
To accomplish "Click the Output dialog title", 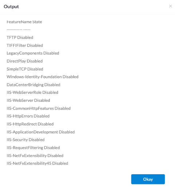I will click(x=11, y=7).
